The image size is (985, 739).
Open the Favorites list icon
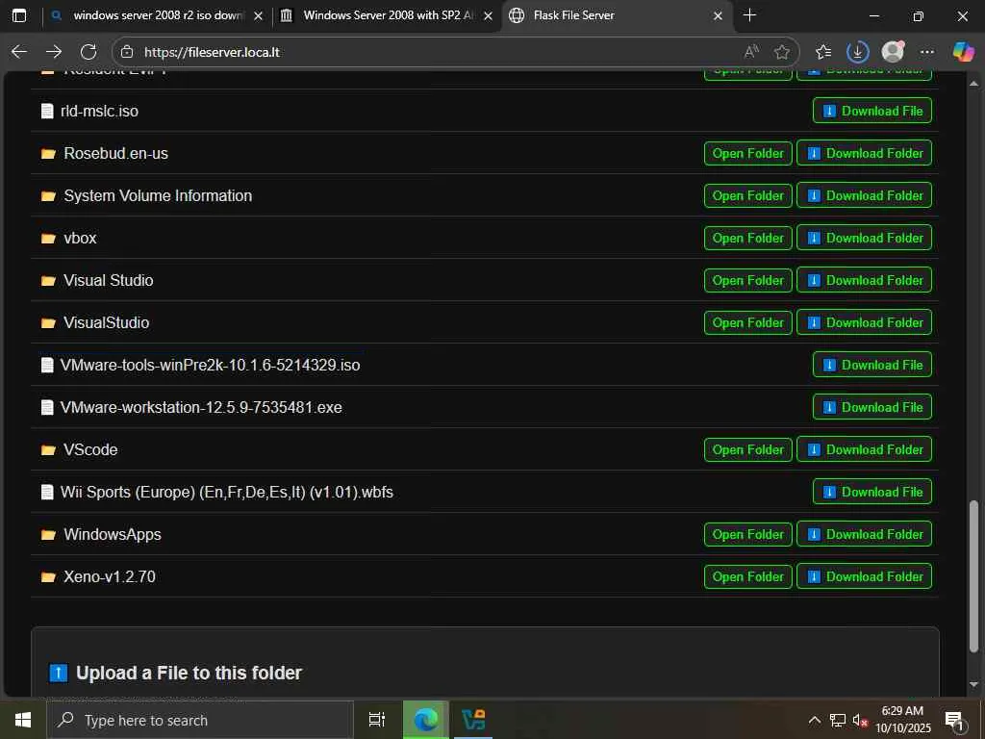[823, 52]
